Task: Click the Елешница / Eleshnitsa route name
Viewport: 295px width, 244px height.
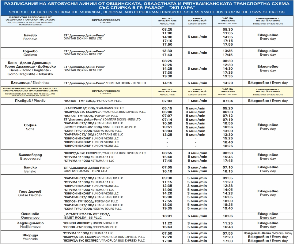Action: (30, 83)
